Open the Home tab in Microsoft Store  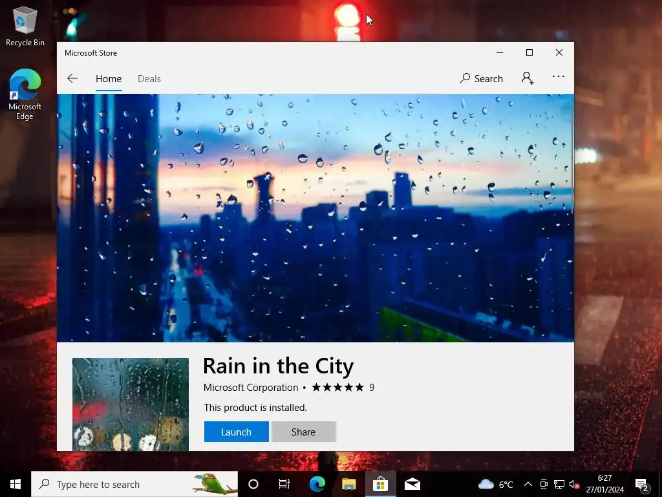[109, 78]
